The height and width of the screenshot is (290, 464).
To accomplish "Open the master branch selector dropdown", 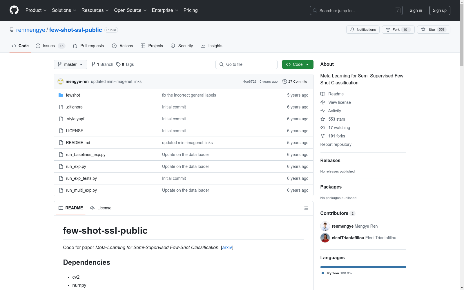I will tap(70, 64).
